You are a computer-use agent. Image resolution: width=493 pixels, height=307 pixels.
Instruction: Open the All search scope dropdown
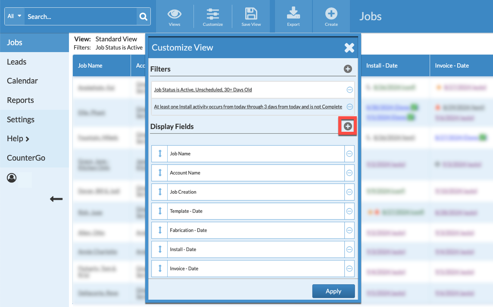(15, 16)
